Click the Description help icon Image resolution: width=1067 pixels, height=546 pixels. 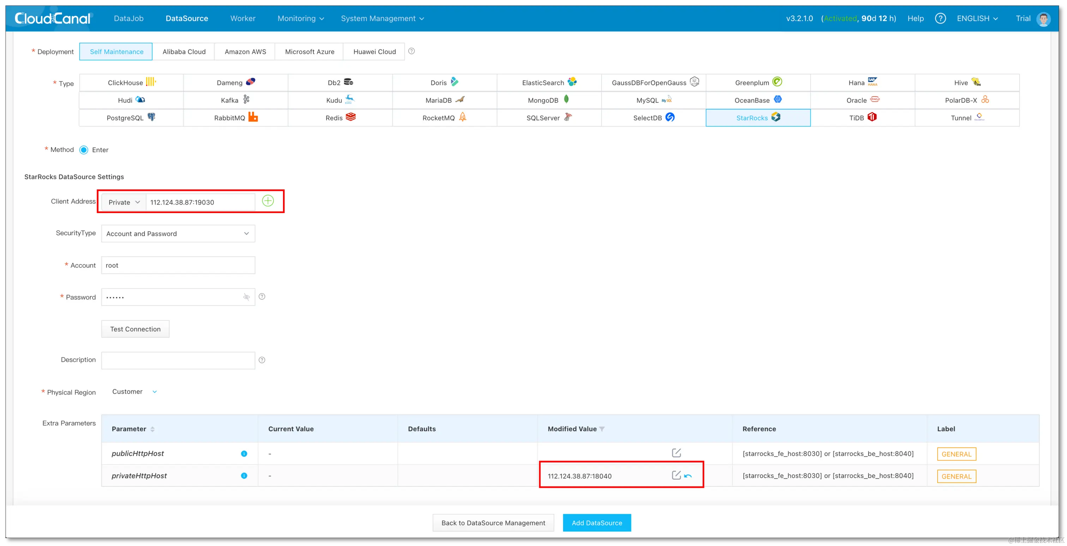pyautogui.click(x=262, y=360)
